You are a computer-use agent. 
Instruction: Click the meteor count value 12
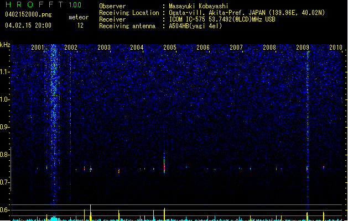(80, 25)
